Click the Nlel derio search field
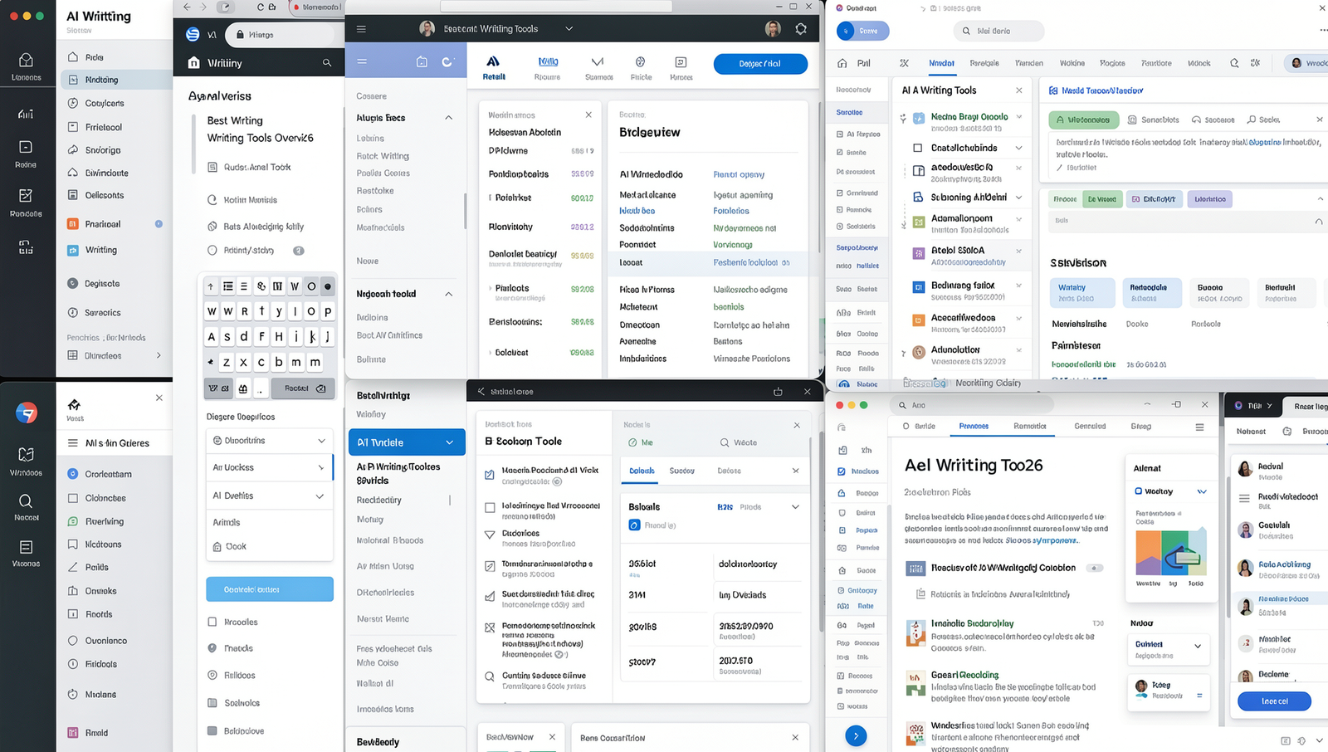This screenshot has width=1328, height=752. (x=998, y=31)
